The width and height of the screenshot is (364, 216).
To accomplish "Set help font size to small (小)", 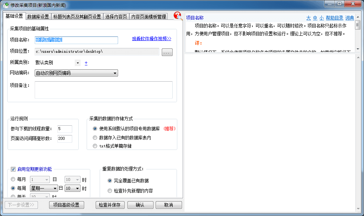I will (x=321, y=18).
